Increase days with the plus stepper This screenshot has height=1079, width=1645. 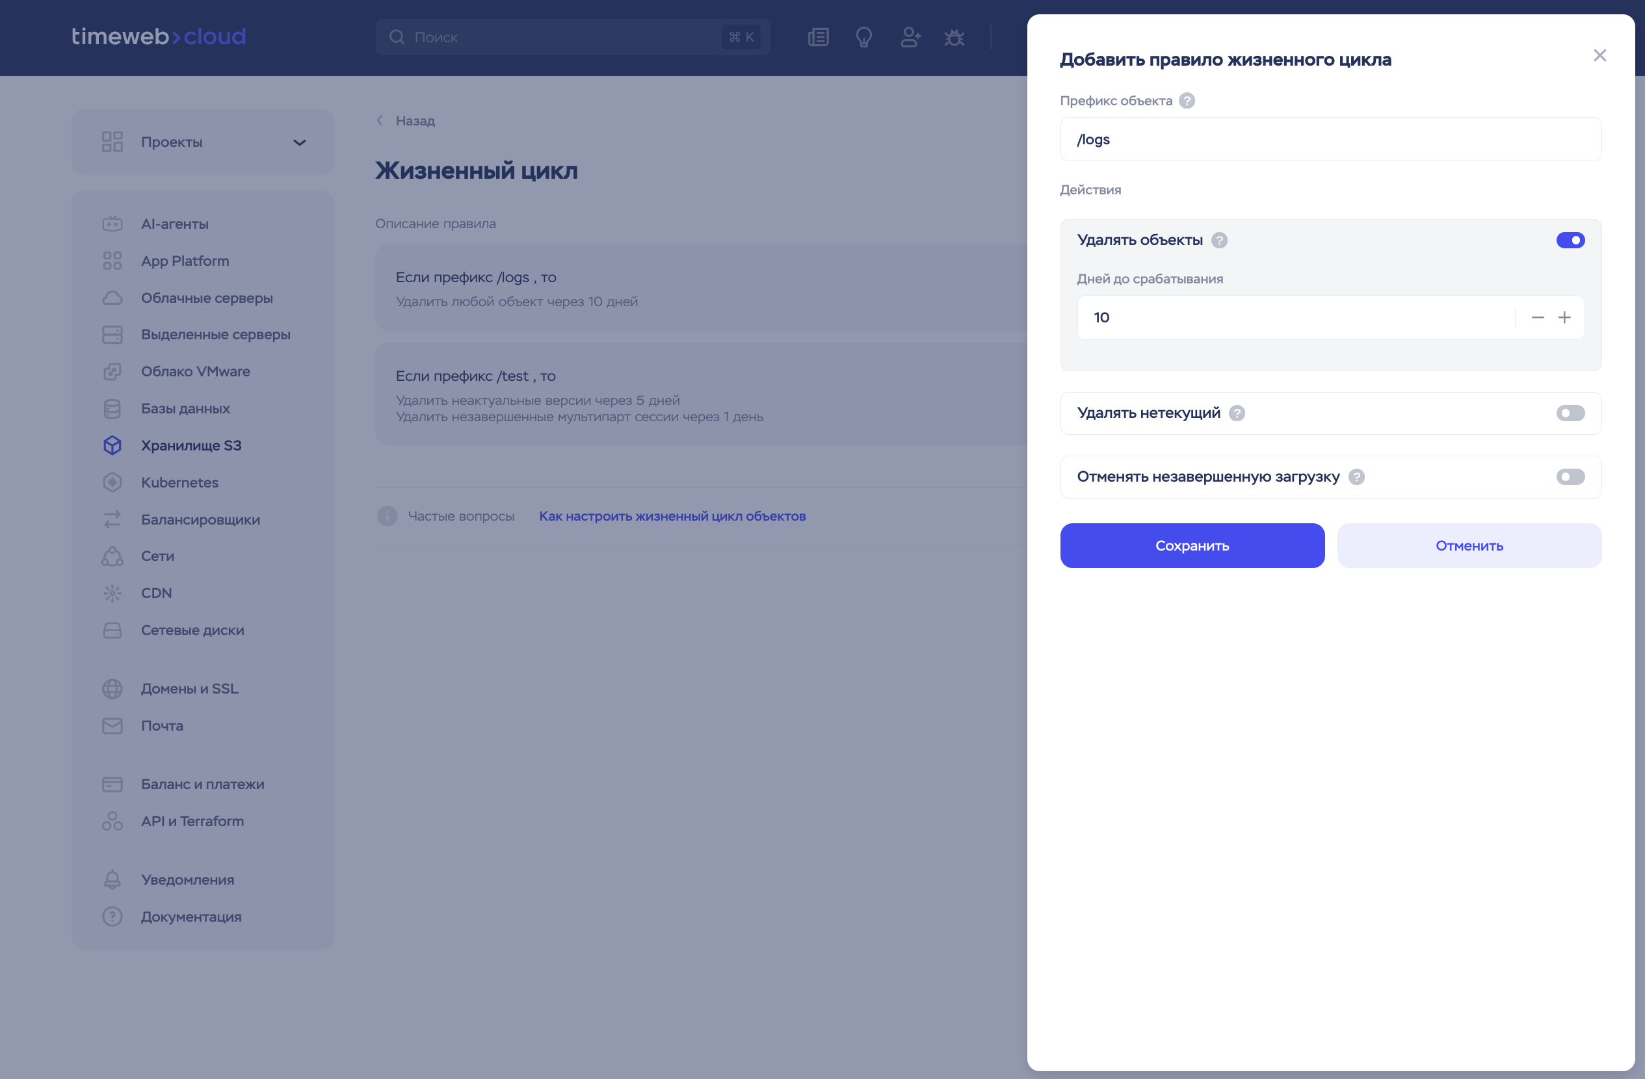[x=1564, y=318]
